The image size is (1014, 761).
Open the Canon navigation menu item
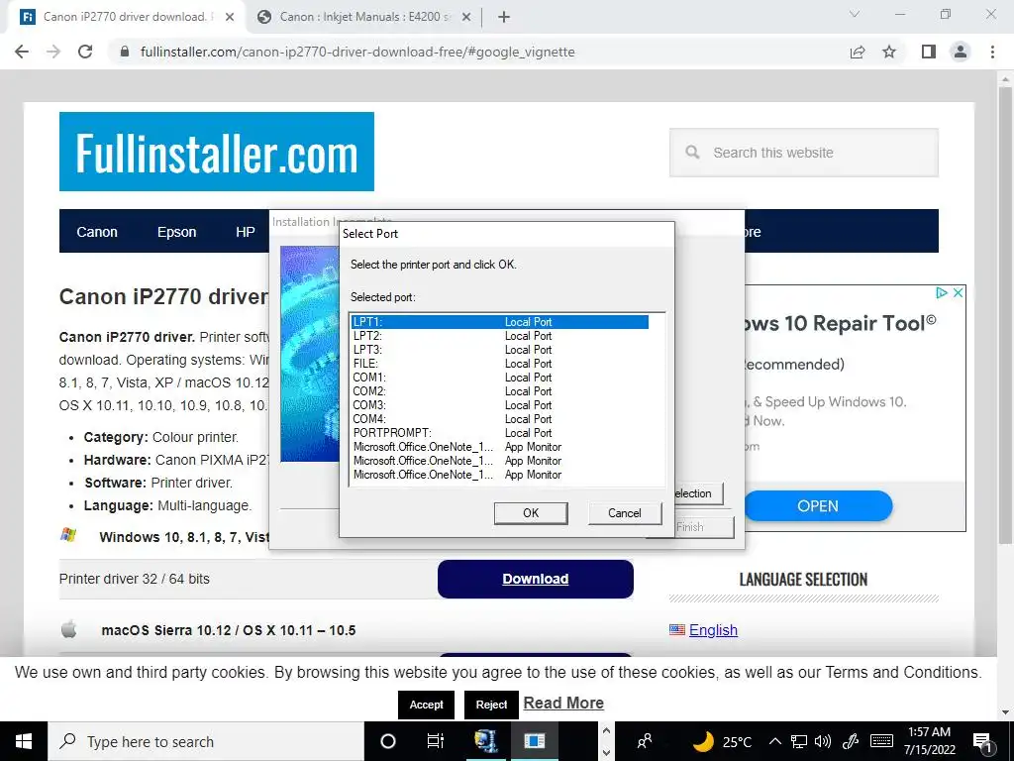[97, 232]
